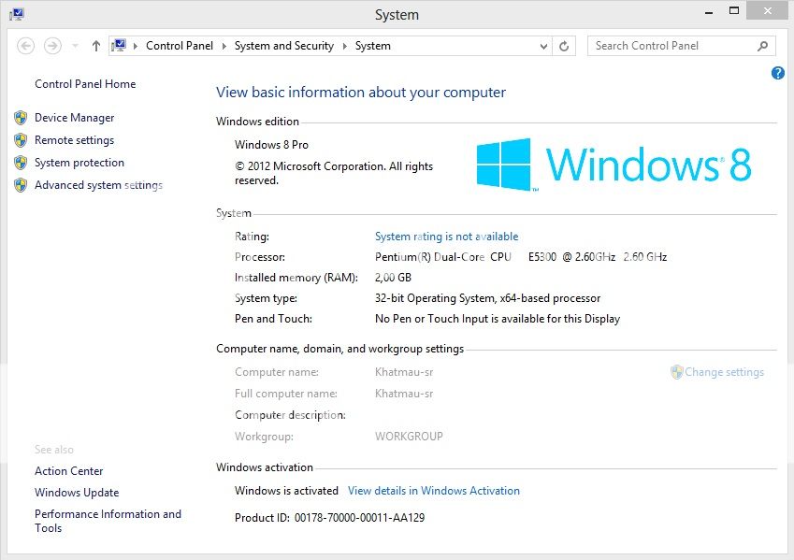Click Change settings for computer name

pyautogui.click(x=724, y=372)
